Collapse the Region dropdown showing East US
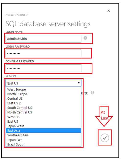121x160 pixels. coord(43,83)
